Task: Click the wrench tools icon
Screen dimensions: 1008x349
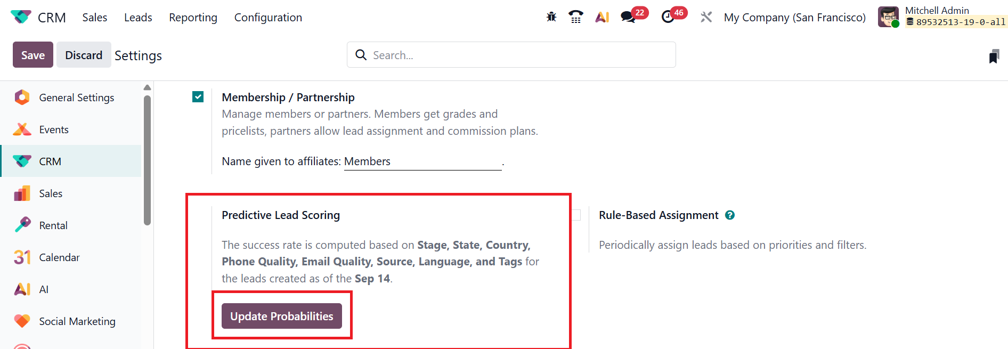Action: pyautogui.click(x=706, y=17)
